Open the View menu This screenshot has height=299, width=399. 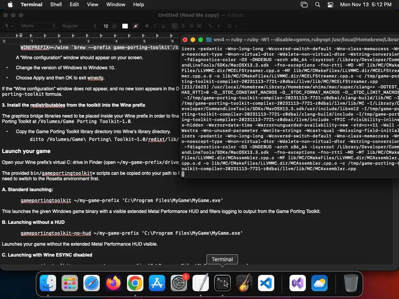coord(92,4)
